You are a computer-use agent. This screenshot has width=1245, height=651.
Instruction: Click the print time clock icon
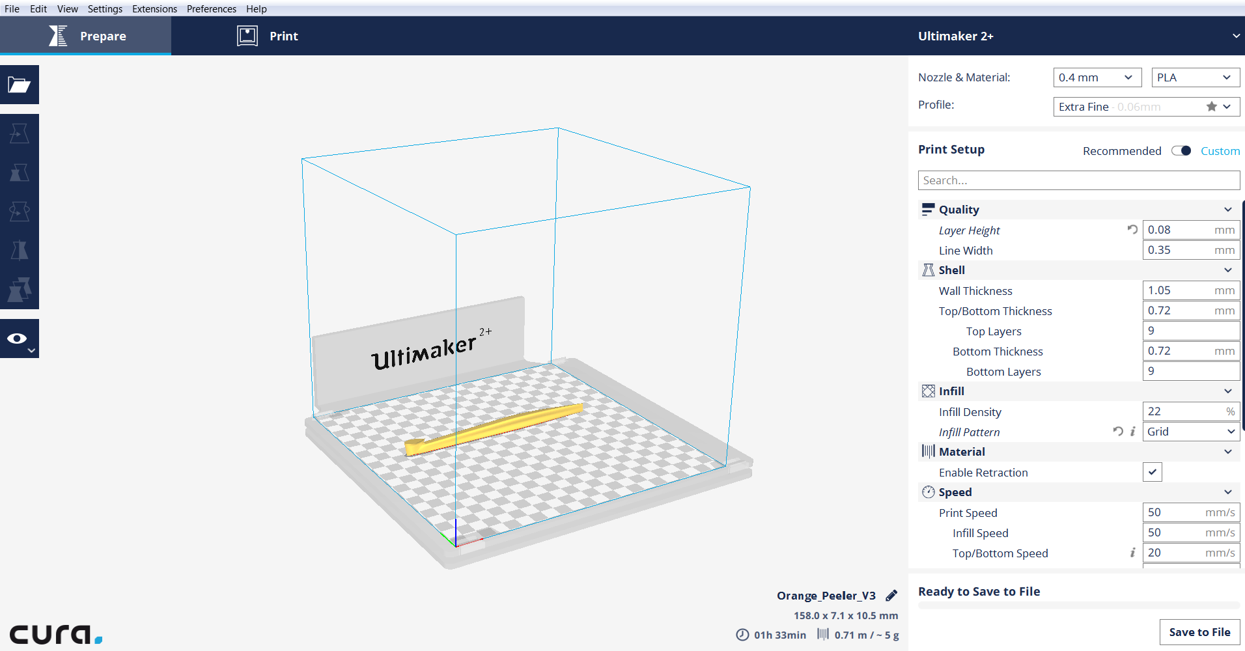point(742,634)
